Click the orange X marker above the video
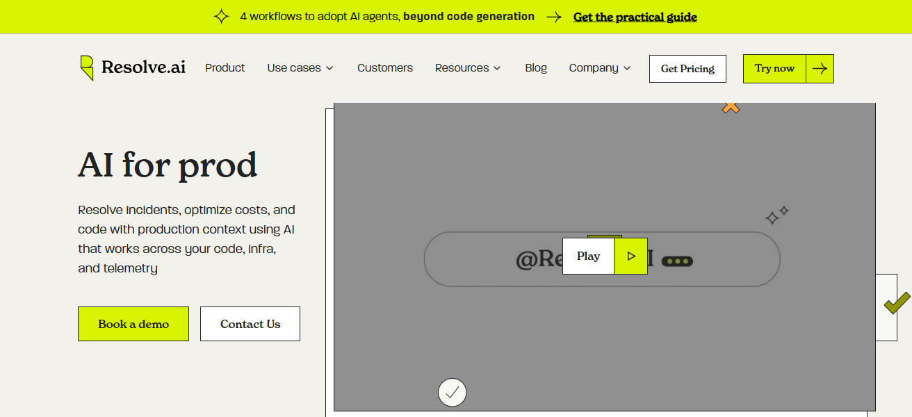912x417 pixels. (x=730, y=108)
